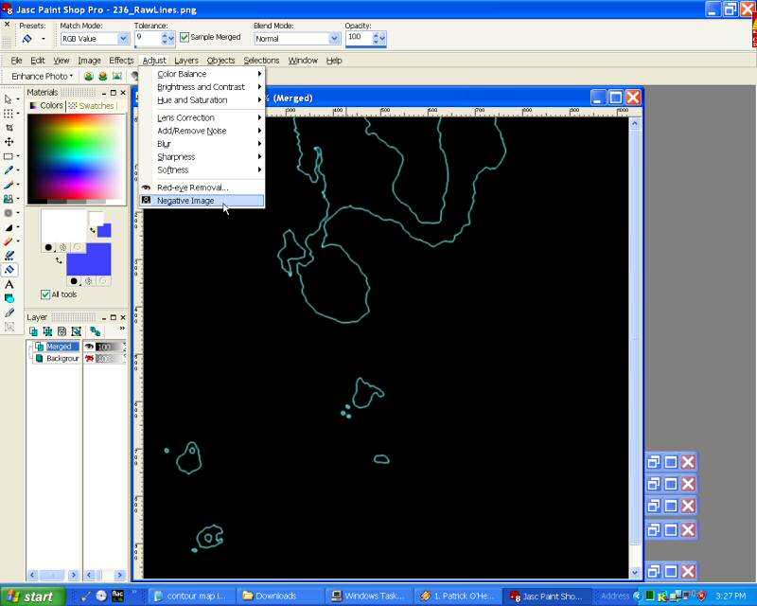
Task: Toggle visibility of the Merged layer
Action: coord(89,347)
